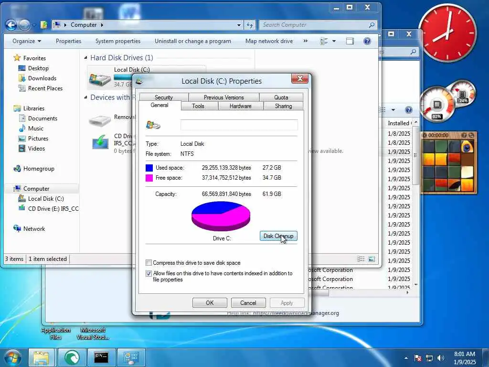Open the Previous Versions tab
Screen dimensions: 489x367
223,97
